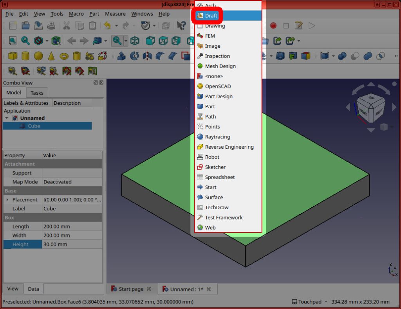Click the Revolve tool icon
Image resolution: width=401 pixels, height=309 pixels.
(134, 56)
